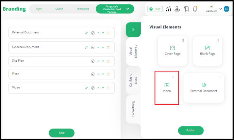This screenshot has height=140, width=234.
Task: Switch to the Templates tab
Action: coord(83,9)
